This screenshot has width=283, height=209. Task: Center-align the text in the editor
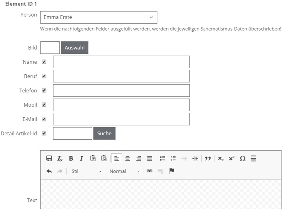tap(128, 159)
